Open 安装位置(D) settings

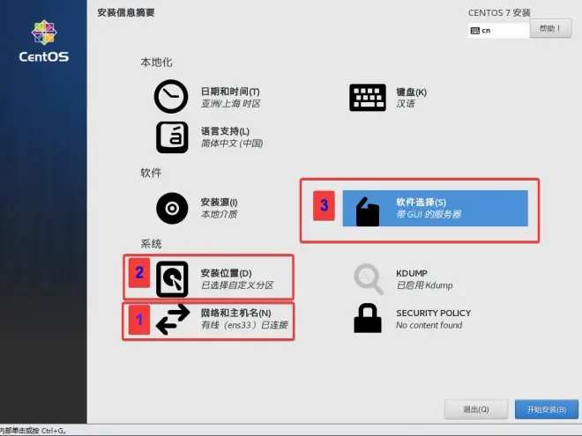[x=226, y=273]
